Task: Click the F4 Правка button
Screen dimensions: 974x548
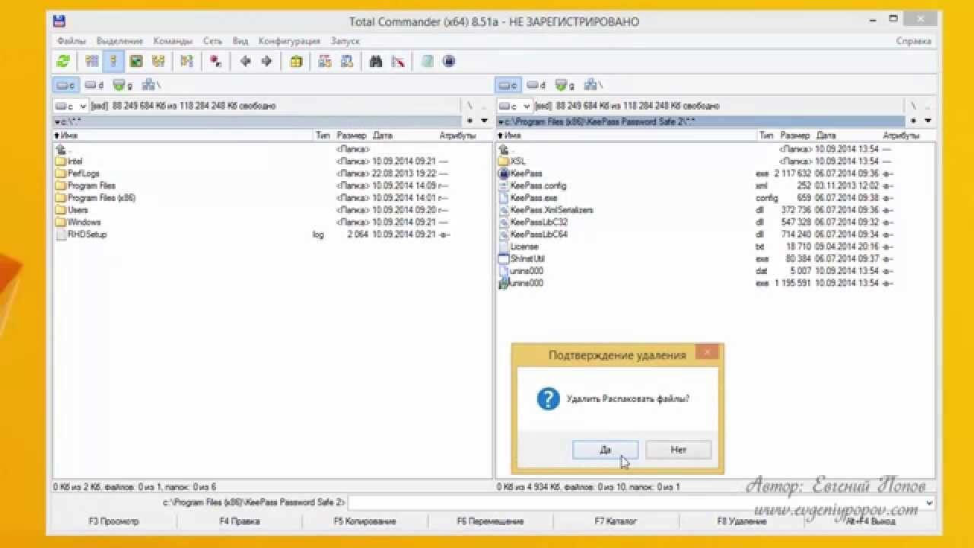Action: 240,521
